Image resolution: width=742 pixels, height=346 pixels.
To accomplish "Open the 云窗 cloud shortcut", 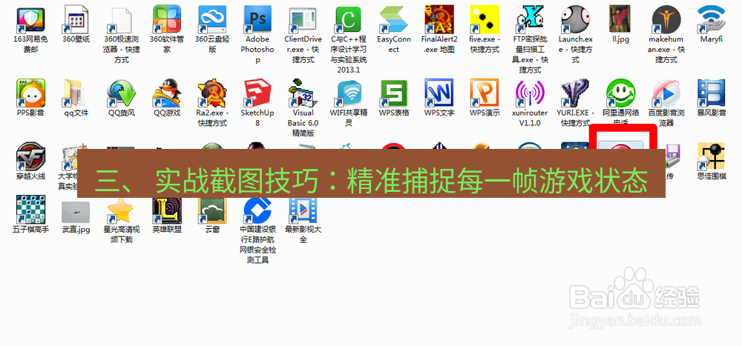I will pos(212,211).
